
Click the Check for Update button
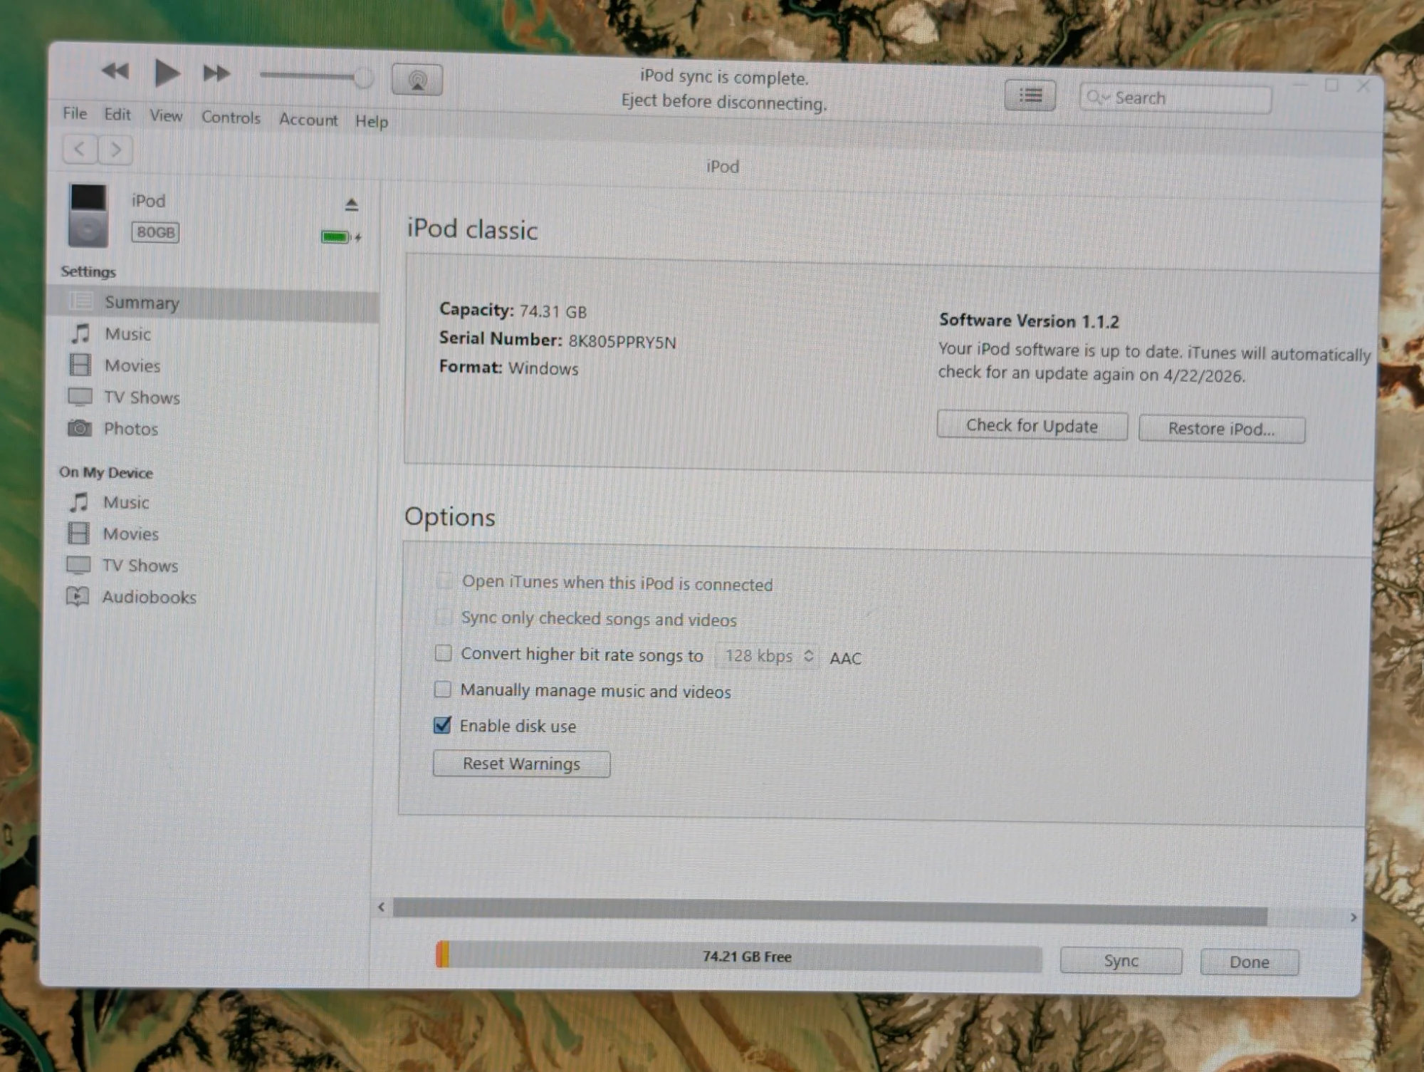pos(1032,426)
